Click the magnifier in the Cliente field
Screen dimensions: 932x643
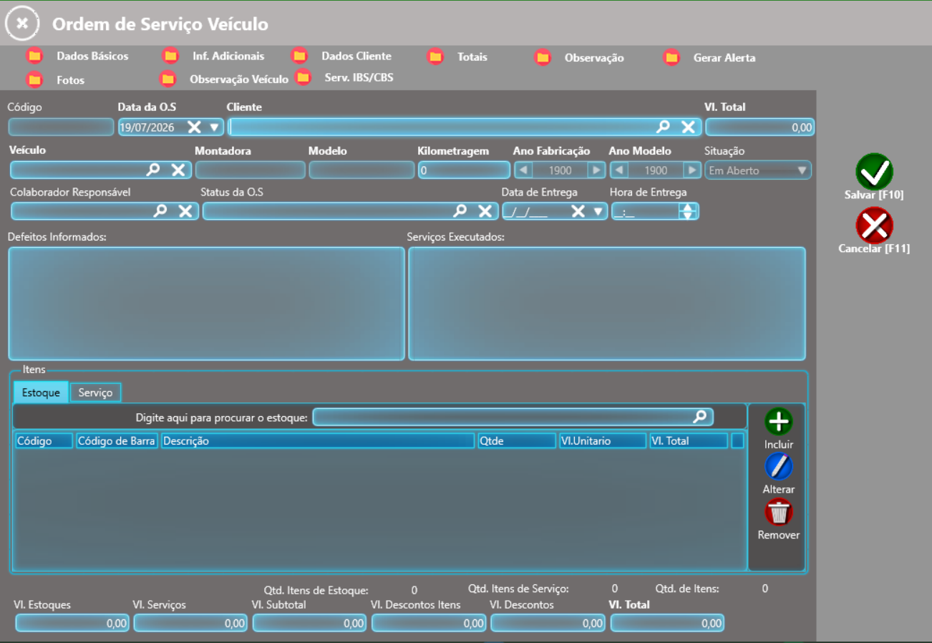[x=664, y=127]
